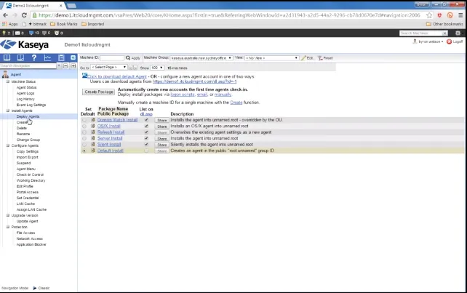Click the settings gear in the dark status bar
Image resolution: width=467 pixels, height=293 pixels.
pyautogui.click(x=458, y=33)
